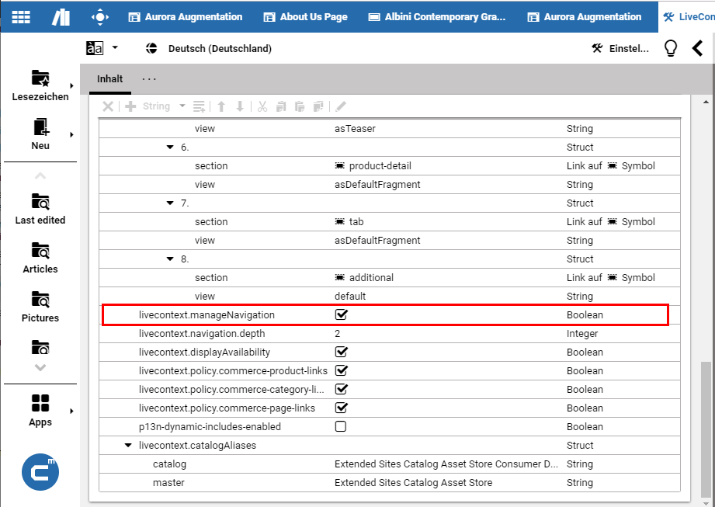Viewport: 715px width, 507px height.
Task: Click the CoreMedia round logo button
Action: coord(40,472)
